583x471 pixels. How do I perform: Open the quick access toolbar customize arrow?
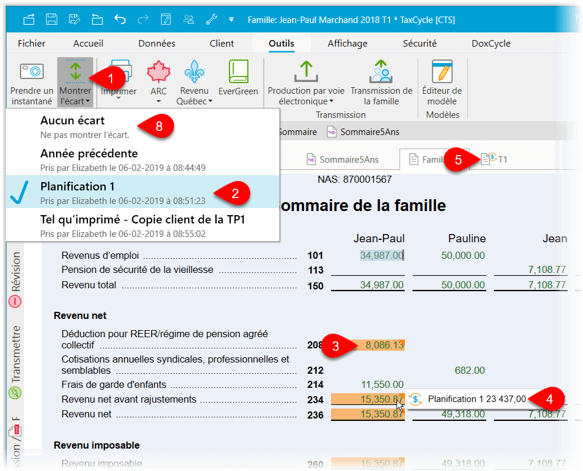[x=231, y=19]
